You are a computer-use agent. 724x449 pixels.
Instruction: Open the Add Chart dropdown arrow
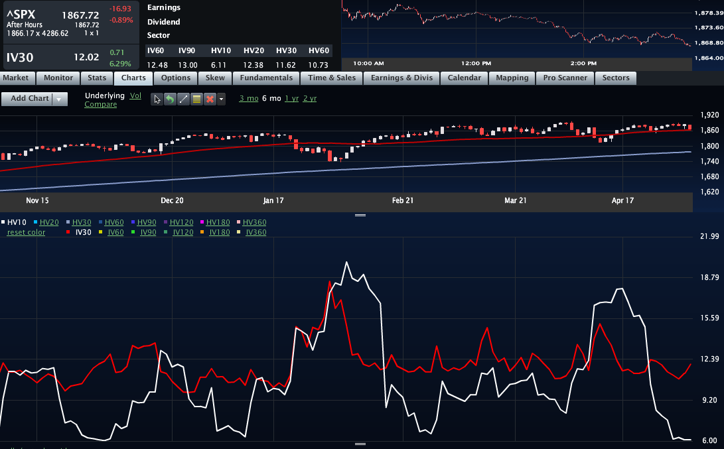point(60,99)
